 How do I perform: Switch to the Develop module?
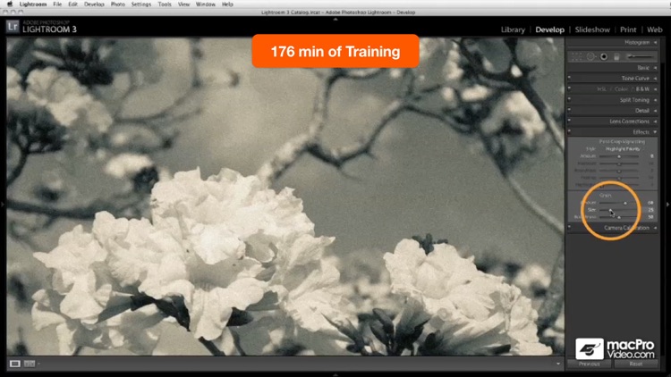click(549, 29)
